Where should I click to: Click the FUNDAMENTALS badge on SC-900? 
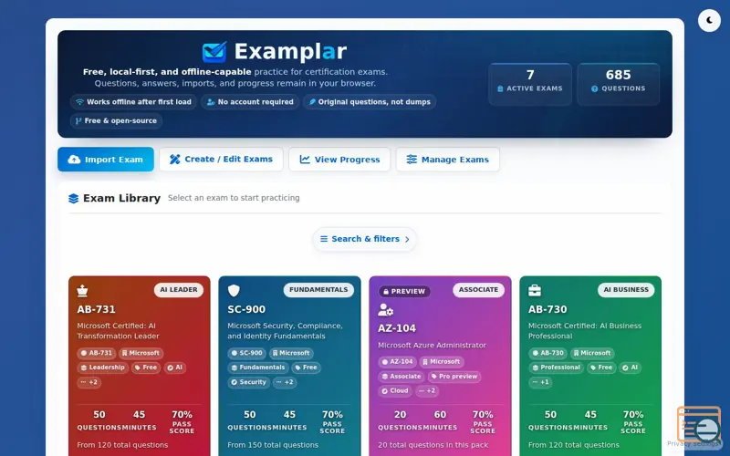pos(318,290)
